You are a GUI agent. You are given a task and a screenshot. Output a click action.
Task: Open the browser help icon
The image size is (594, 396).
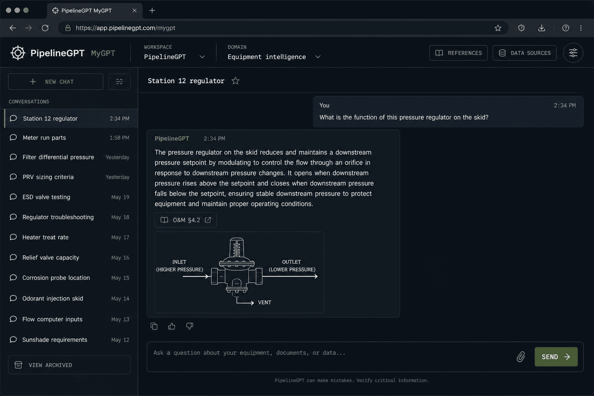pos(566,28)
